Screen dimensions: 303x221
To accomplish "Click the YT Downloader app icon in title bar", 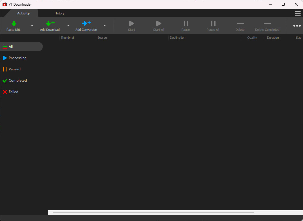I will pyautogui.click(x=5, y=4).
